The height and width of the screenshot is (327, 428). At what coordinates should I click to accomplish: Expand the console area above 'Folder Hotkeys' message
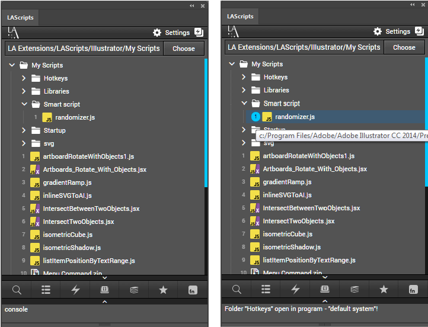click(x=324, y=302)
